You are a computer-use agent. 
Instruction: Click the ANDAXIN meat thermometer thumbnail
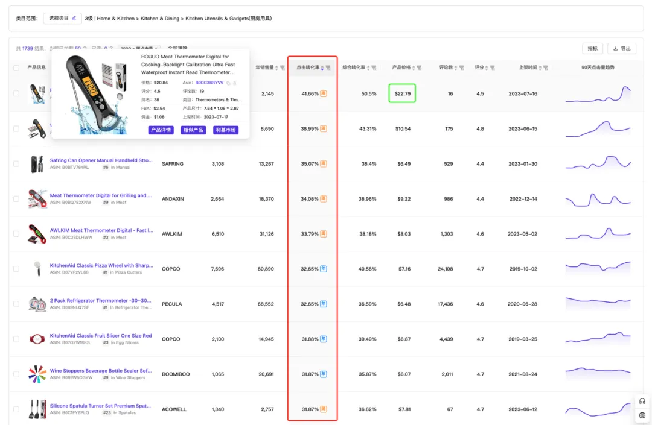[x=37, y=199]
